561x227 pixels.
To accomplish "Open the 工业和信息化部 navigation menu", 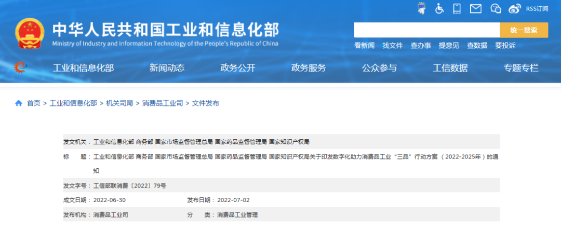I will click(x=83, y=68).
